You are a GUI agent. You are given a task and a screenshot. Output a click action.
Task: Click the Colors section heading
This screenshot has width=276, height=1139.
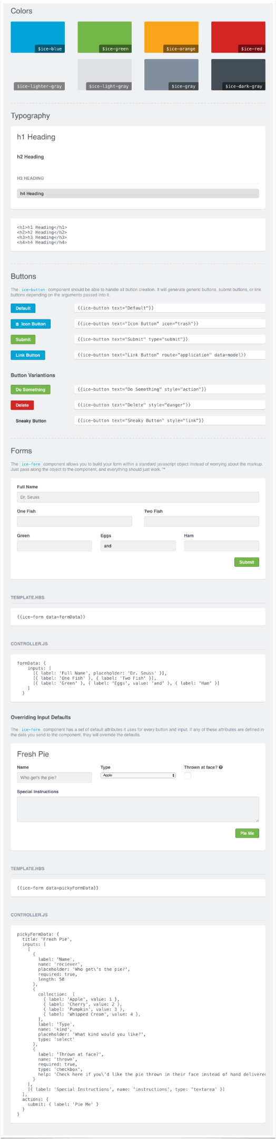pos(22,11)
